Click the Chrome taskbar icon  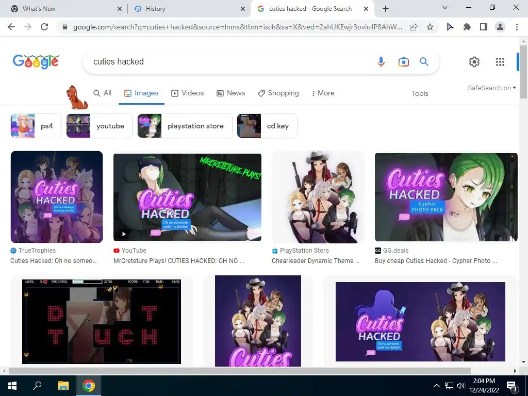(x=89, y=386)
